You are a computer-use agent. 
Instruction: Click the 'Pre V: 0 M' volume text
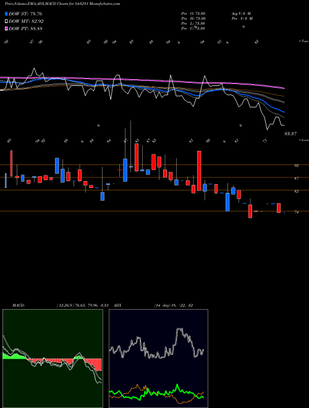[242, 19]
